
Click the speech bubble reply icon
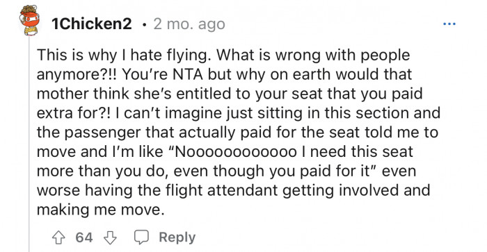click(x=141, y=237)
